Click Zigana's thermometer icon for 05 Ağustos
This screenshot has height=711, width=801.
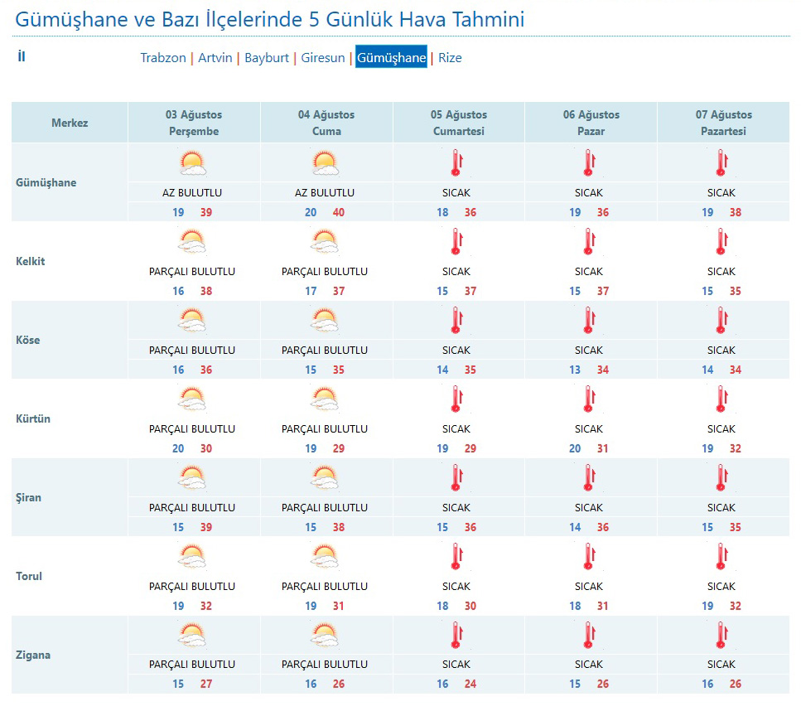(x=456, y=636)
